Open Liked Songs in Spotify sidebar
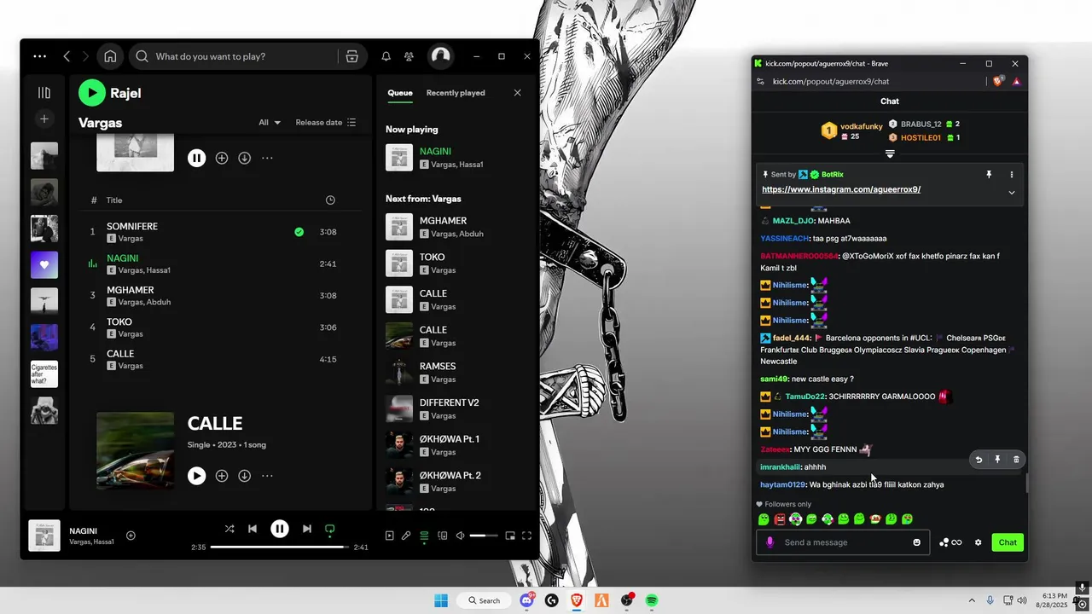The width and height of the screenshot is (1092, 614). tap(44, 264)
